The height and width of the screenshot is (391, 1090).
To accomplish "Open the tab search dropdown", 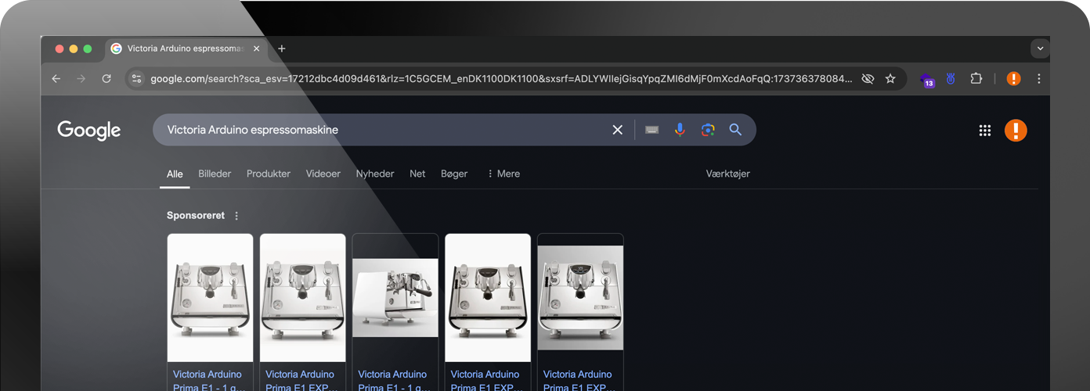I will 1040,48.
